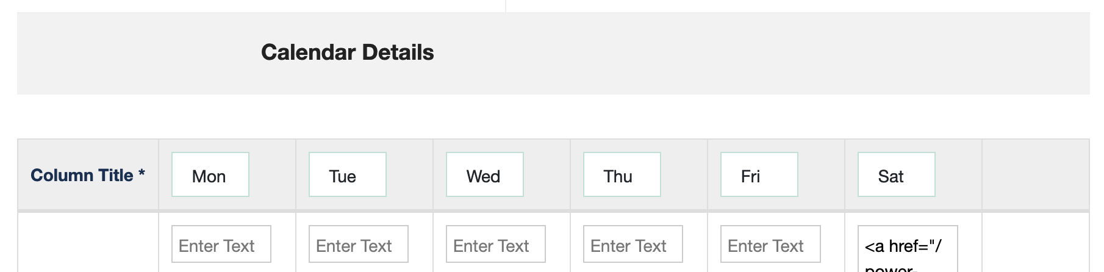Select Enter Text input below Wed
Screen dimensions: 1104x272
pyautogui.click(x=495, y=245)
